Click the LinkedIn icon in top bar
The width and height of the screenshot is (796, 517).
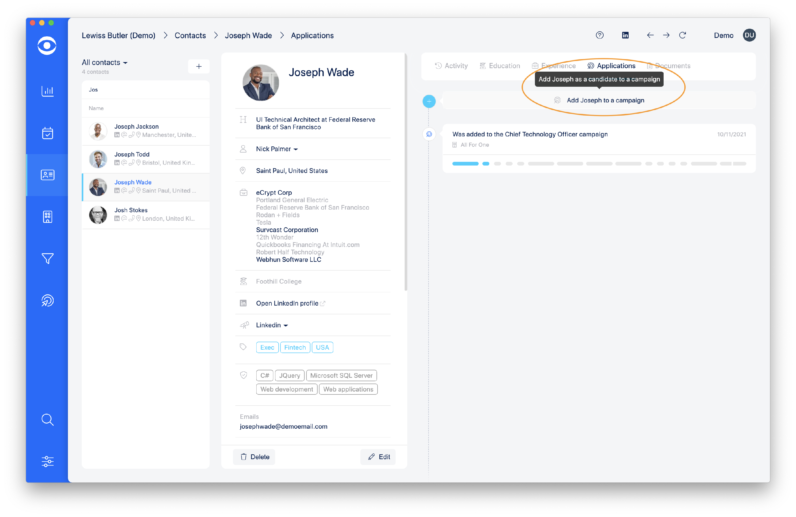(625, 36)
